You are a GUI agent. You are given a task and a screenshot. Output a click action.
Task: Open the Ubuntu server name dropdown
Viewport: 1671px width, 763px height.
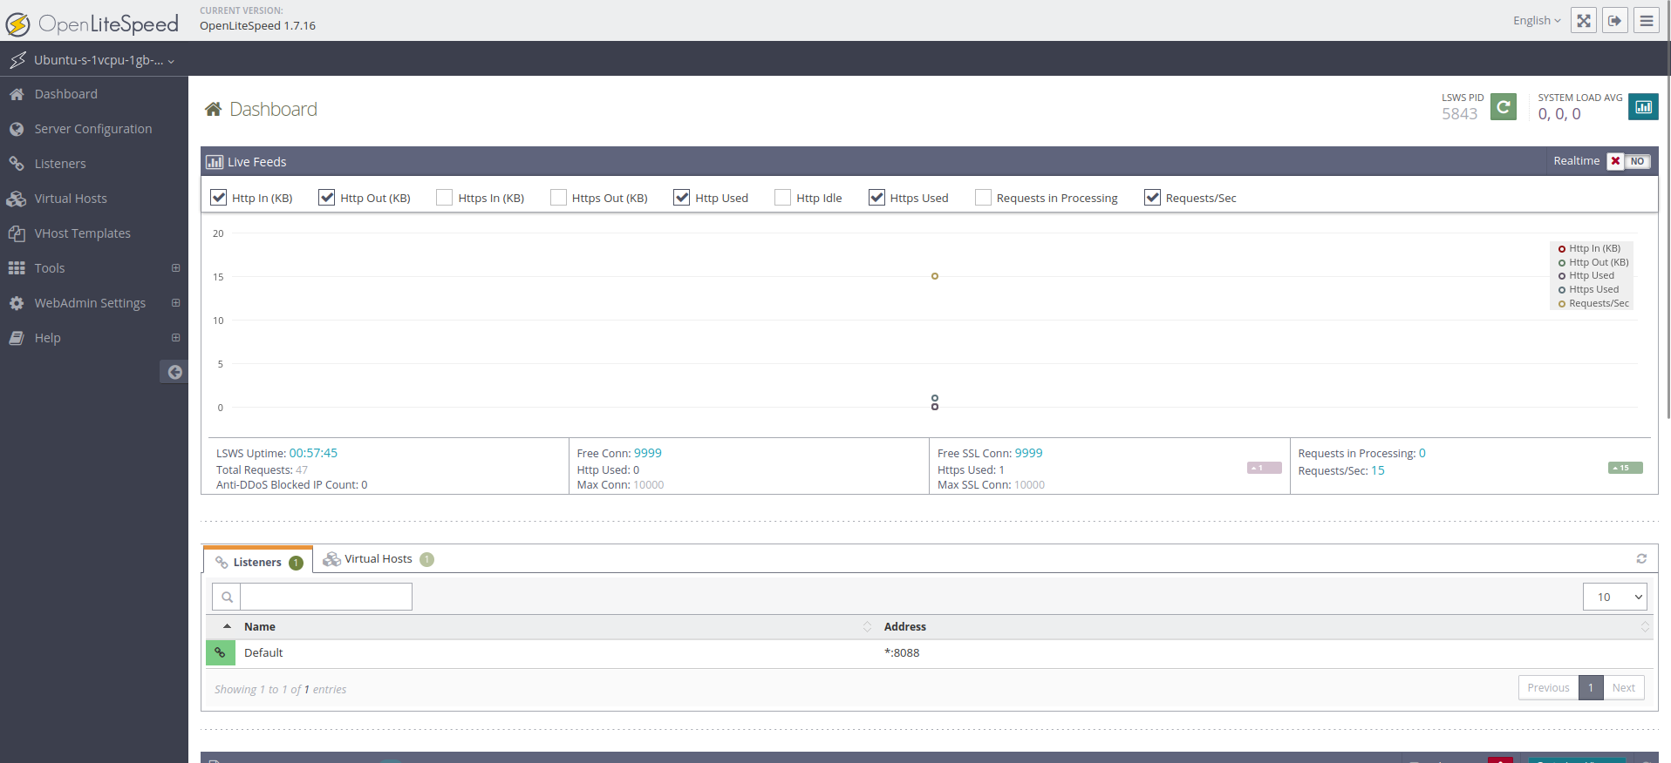pyautogui.click(x=105, y=60)
